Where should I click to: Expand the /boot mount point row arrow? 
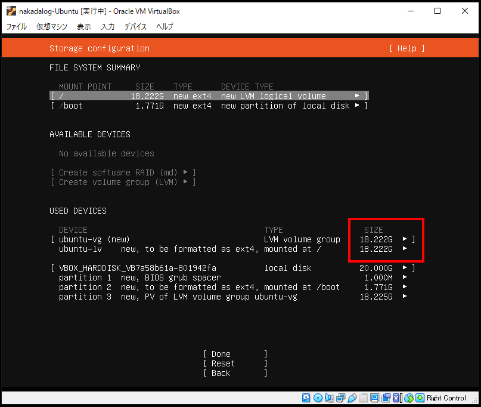(357, 106)
